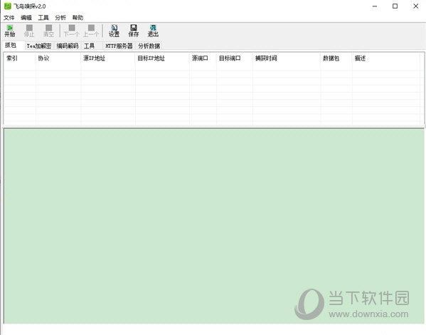Open the 编辑 menu
The width and height of the screenshot is (426, 335).
26,18
